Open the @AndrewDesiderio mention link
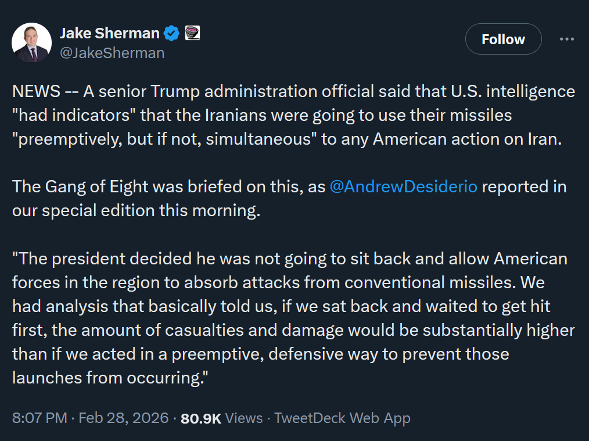 (x=403, y=187)
